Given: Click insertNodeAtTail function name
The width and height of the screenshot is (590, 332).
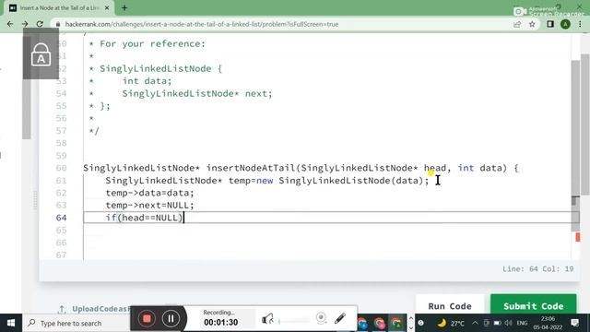Looking at the screenshot, I should pos(250,168).
